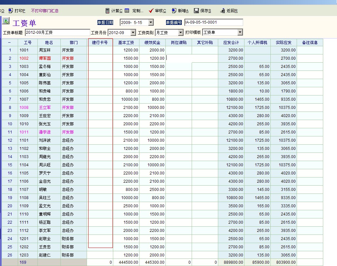Click the payroll title (工资单标题) input field

57,32
